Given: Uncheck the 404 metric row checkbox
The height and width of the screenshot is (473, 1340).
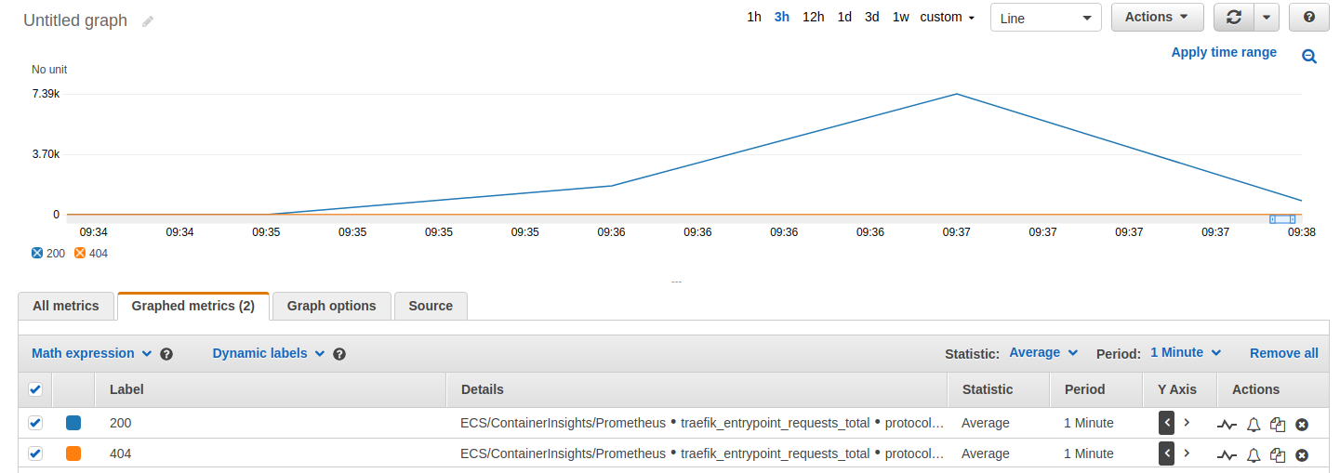Looking at the screenshot, I should (35, 453).
